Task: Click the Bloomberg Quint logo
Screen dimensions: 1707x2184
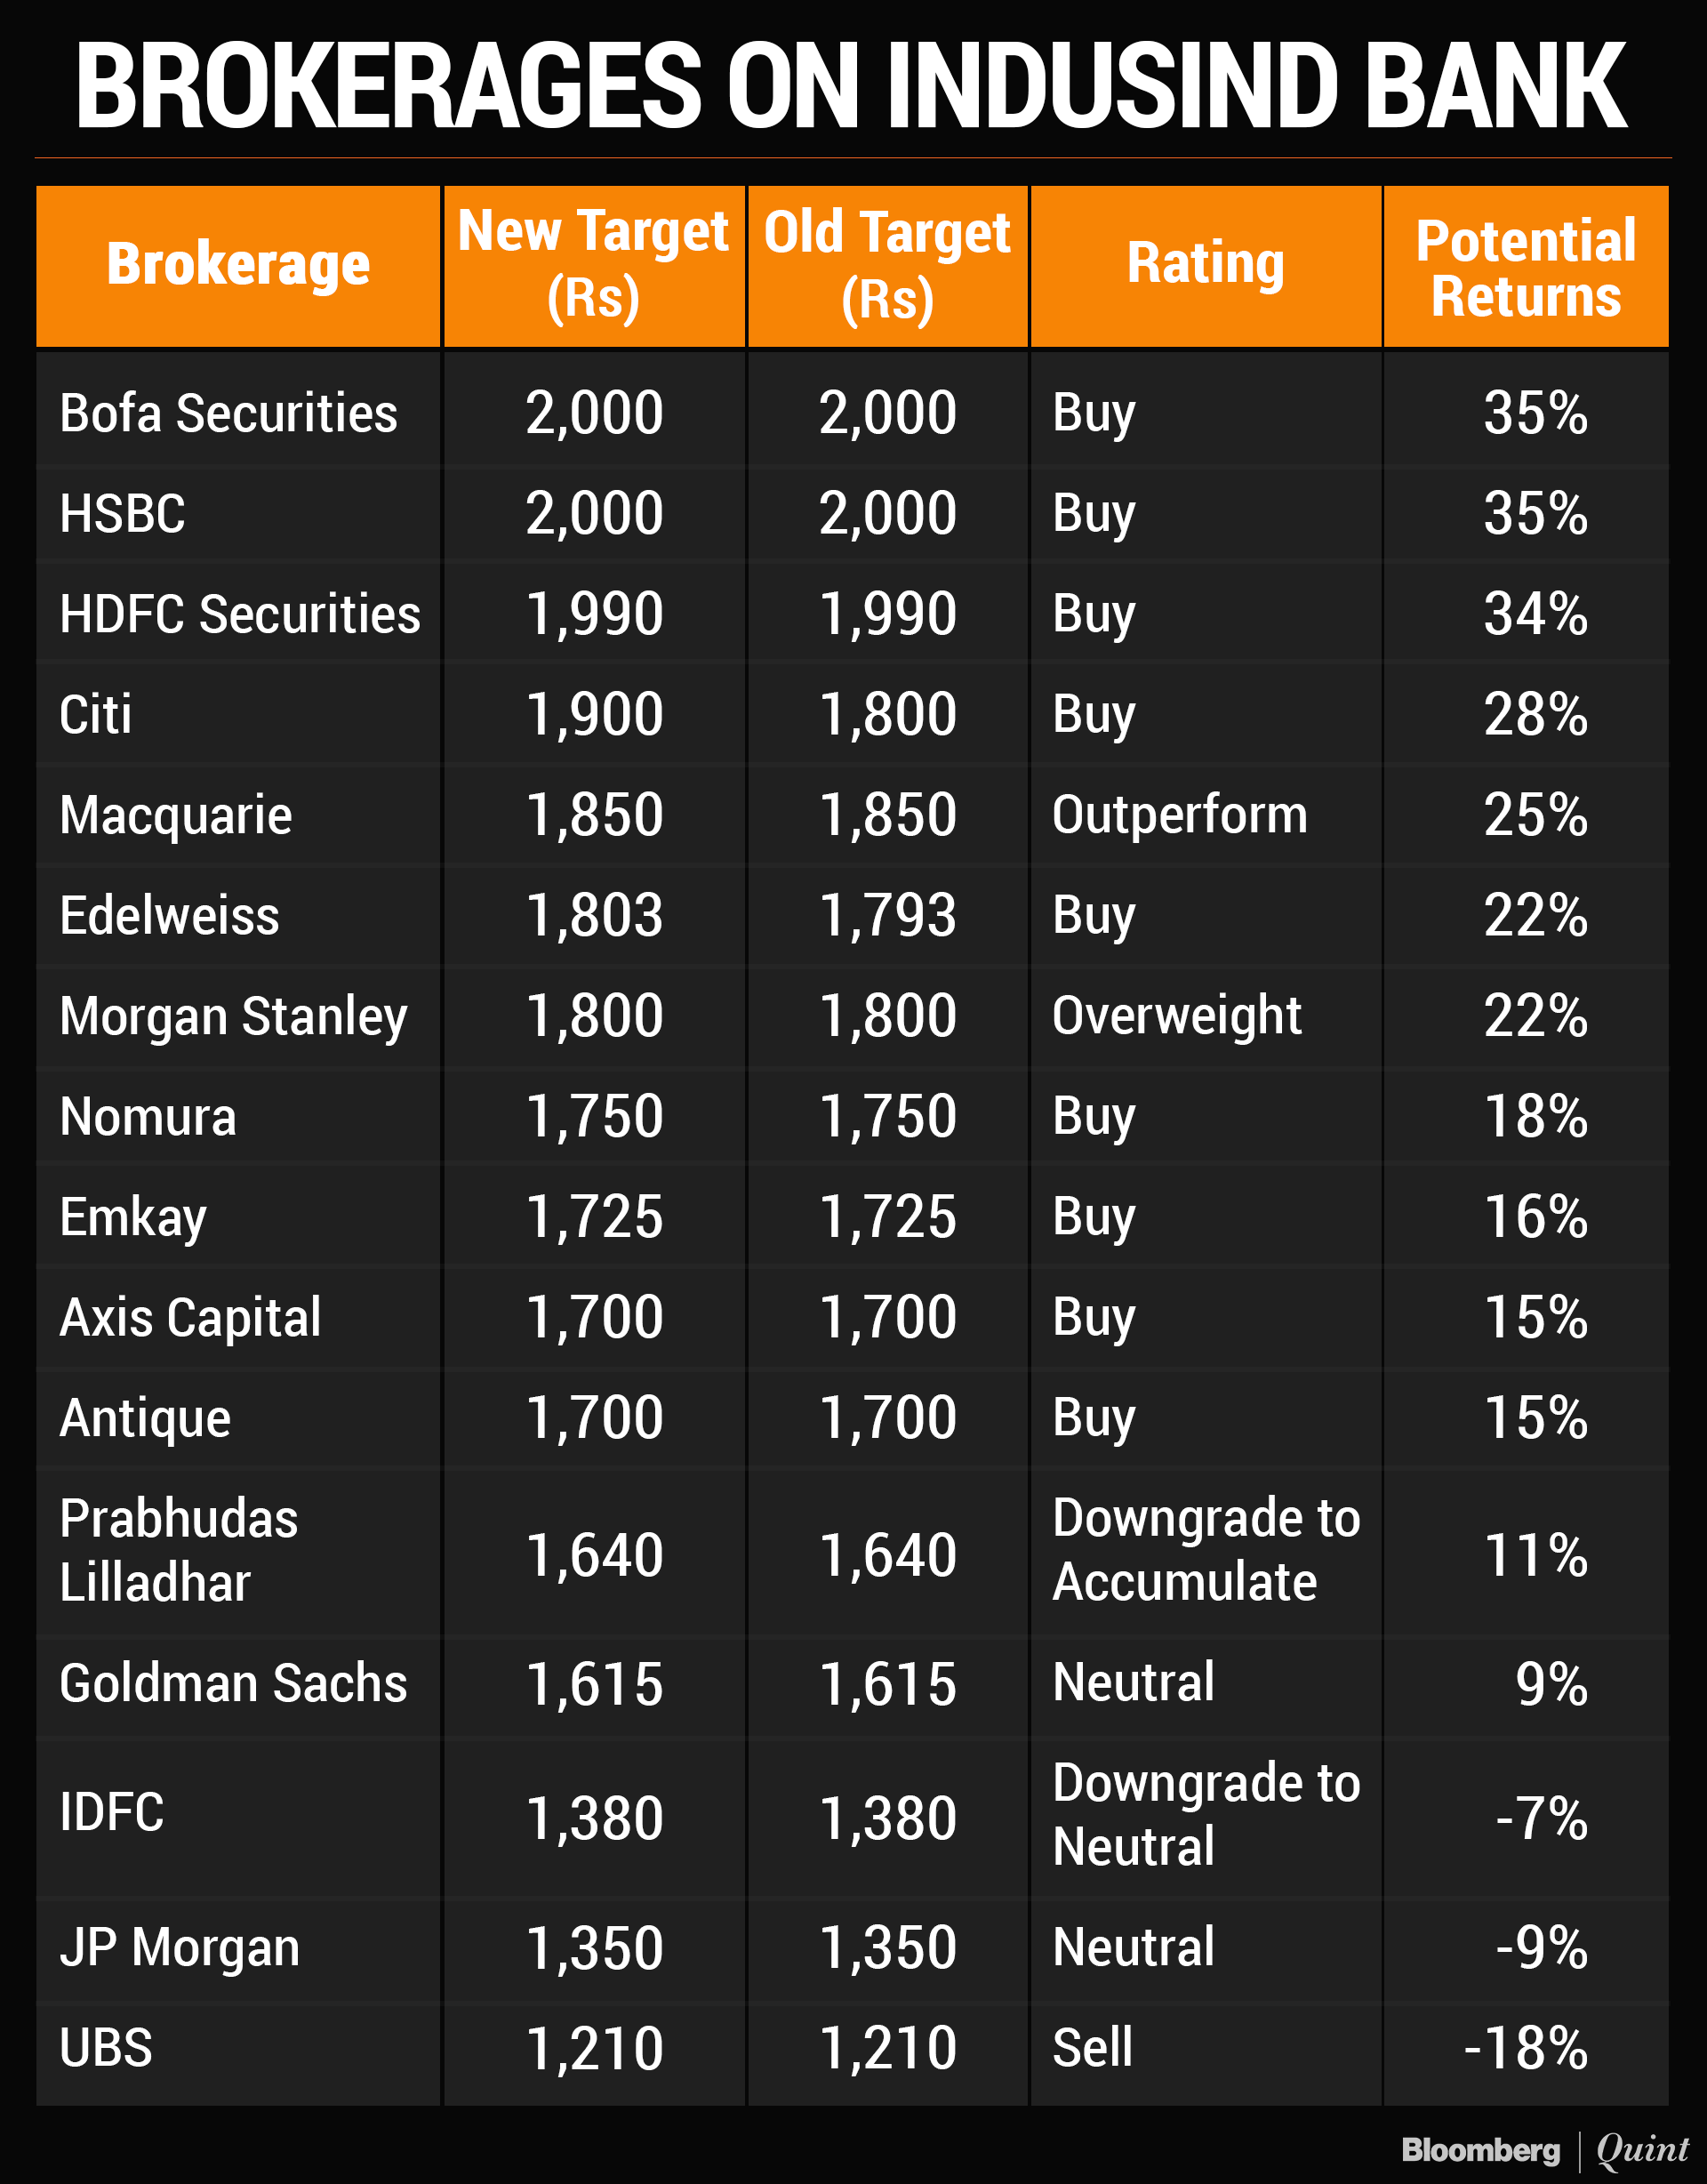Action: tap(1544, 2149)
